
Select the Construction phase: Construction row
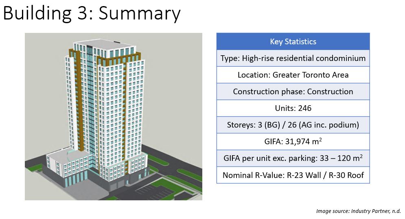(293, 91)
